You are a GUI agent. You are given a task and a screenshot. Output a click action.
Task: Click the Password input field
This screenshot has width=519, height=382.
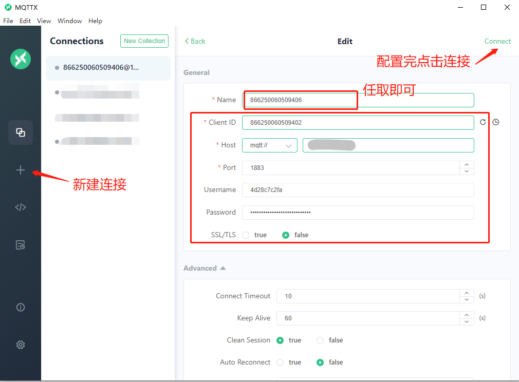358,213
